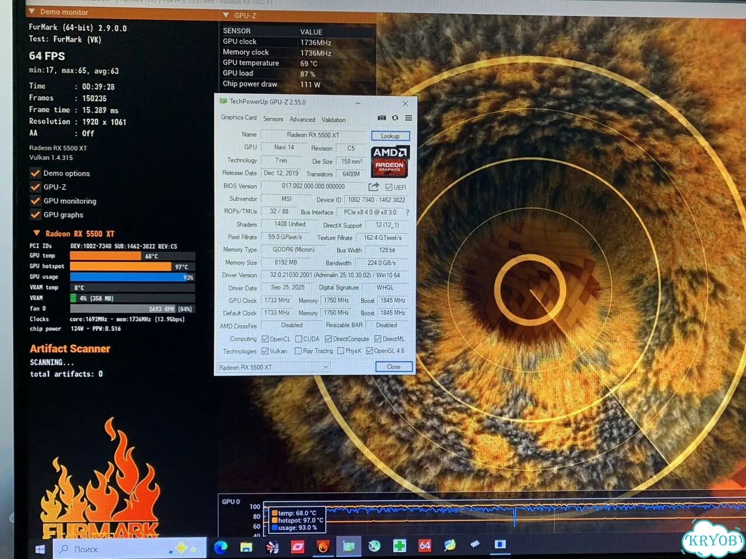
Task: Uncheck GPU graphs in FurMark
Action: coord(36,215)
